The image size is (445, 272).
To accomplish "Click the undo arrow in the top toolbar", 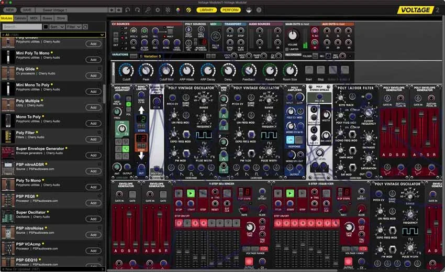I will point(128,10).
